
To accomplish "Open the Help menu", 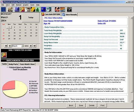I will (38, 5).
